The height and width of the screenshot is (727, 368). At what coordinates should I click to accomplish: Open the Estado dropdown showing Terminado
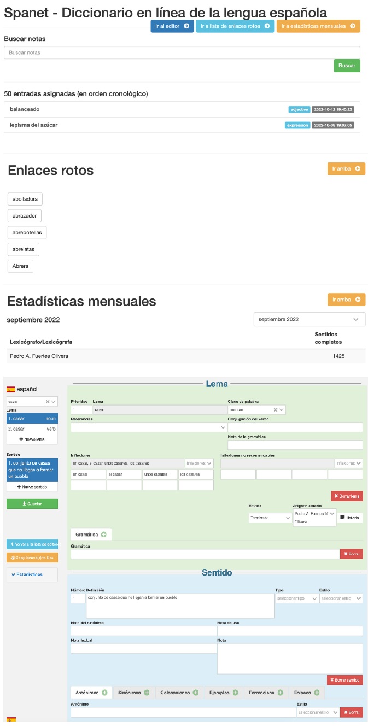coord(270,518)
